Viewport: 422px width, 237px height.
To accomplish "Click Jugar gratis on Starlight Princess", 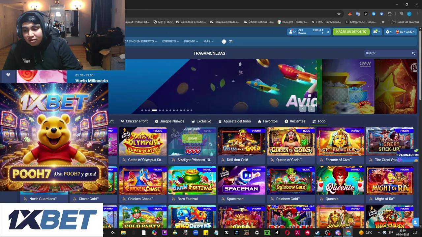I will point(192,129).
